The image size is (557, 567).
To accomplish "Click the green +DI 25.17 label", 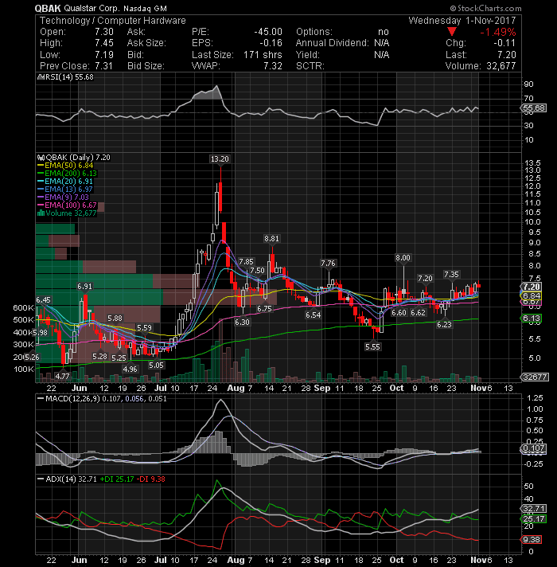I will click(x=117, y=479).
